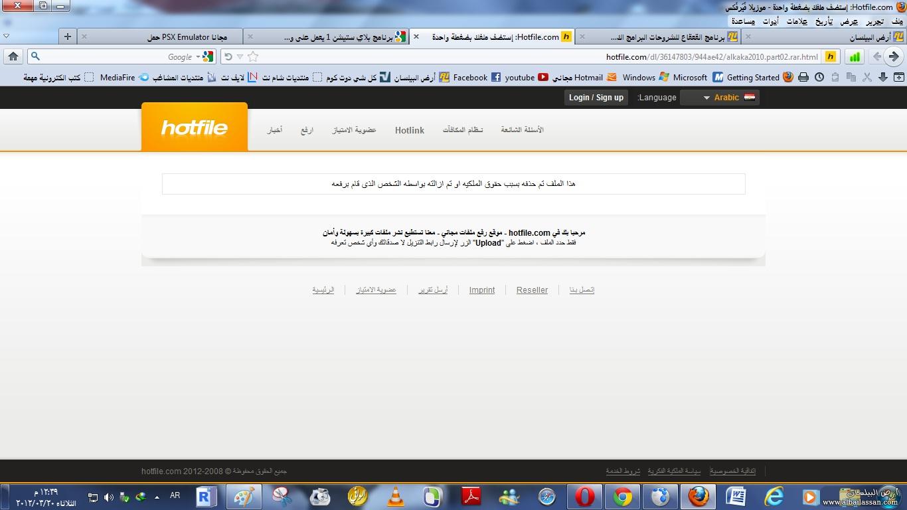
Task: Click the print icon in the bookmarks toolbar
Action: tap(803, 78)
